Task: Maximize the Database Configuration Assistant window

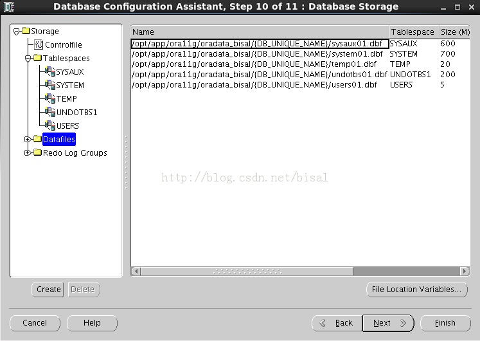Action: [x=458, y=7]
